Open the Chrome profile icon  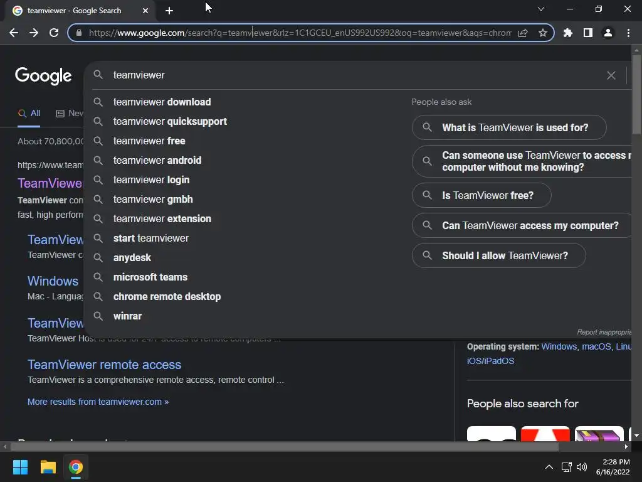[x=608, y=33]
